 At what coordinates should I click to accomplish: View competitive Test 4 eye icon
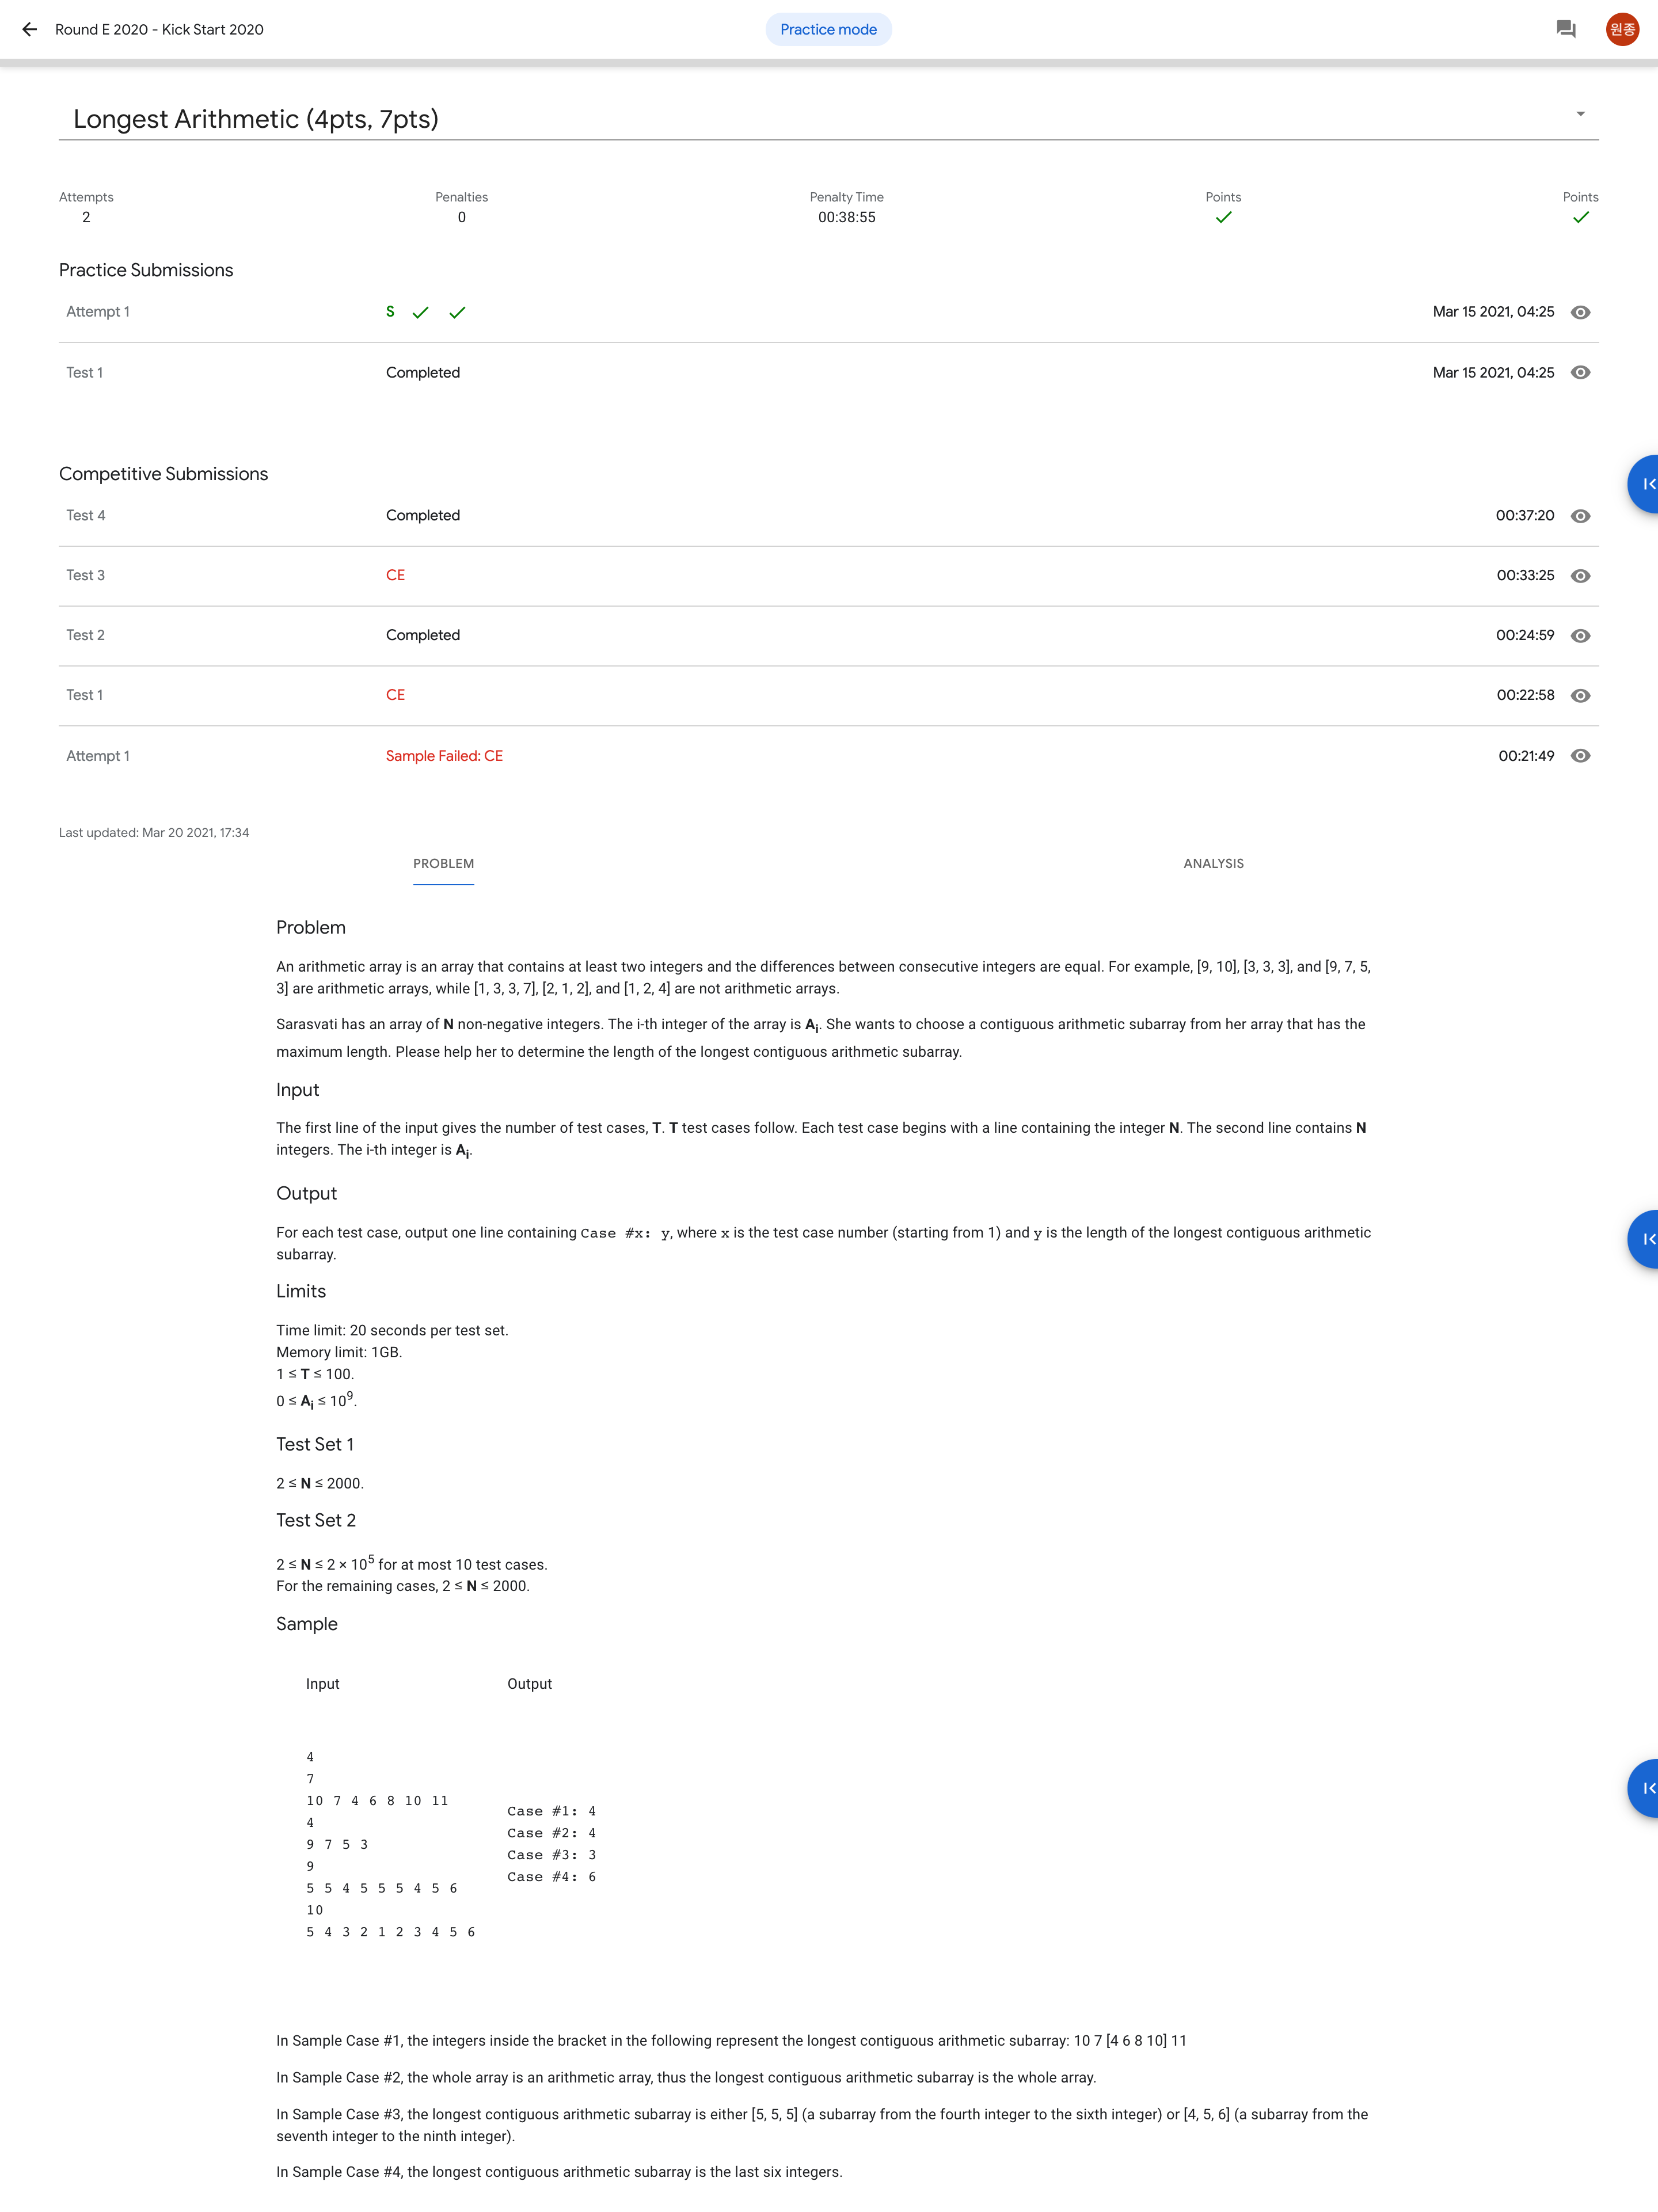pyautogui.click(x=1580, y=516)
